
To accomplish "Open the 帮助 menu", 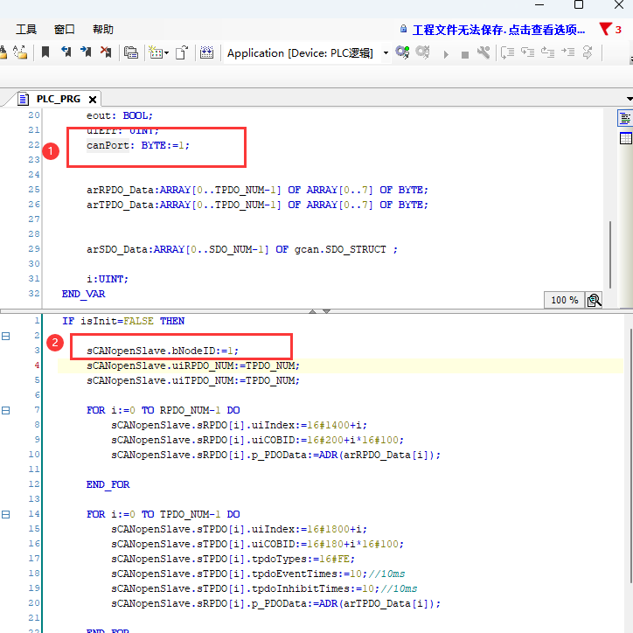I will coord(102,29).
